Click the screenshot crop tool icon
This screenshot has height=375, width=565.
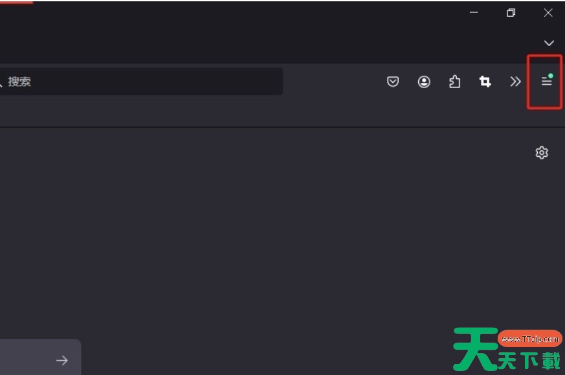(485, 82)
